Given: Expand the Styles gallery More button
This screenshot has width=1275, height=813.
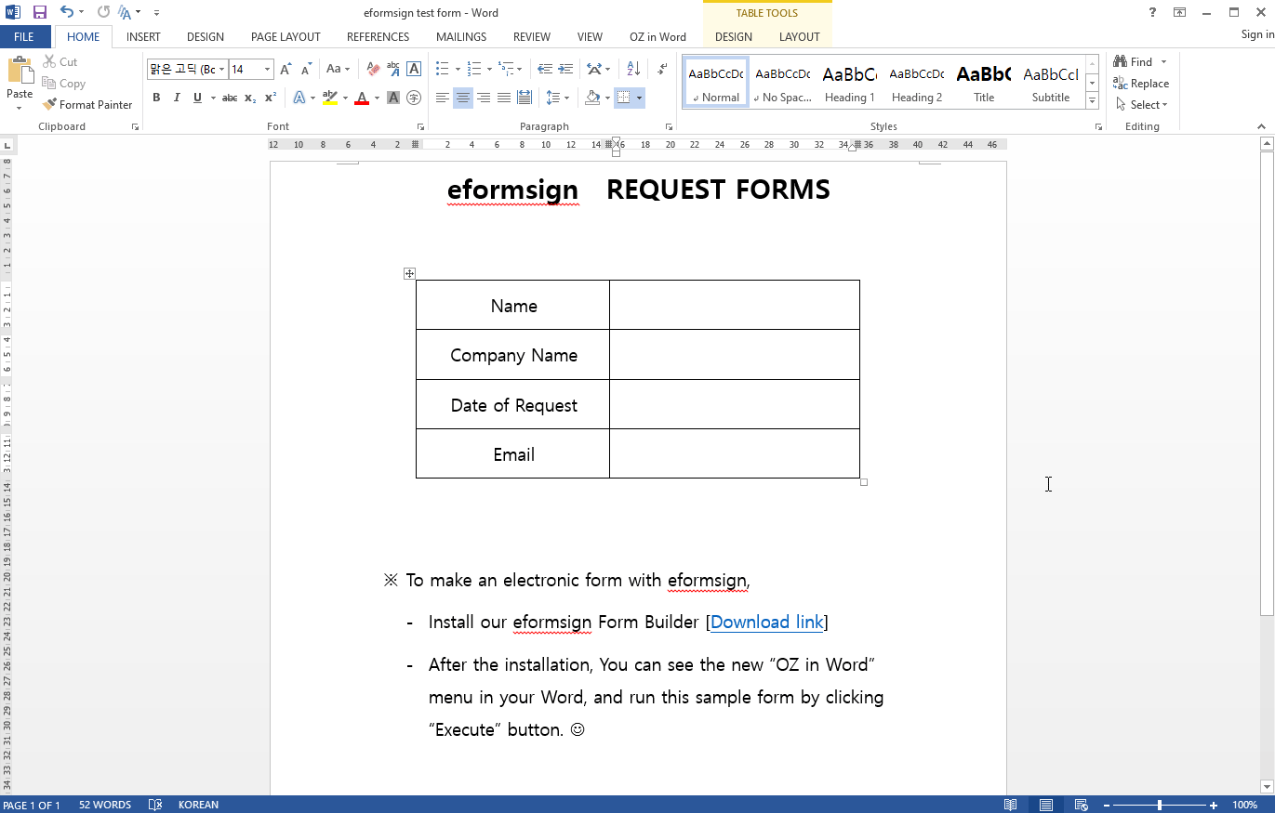Looking at the screenshot, I should click(x=1093, y=101).
